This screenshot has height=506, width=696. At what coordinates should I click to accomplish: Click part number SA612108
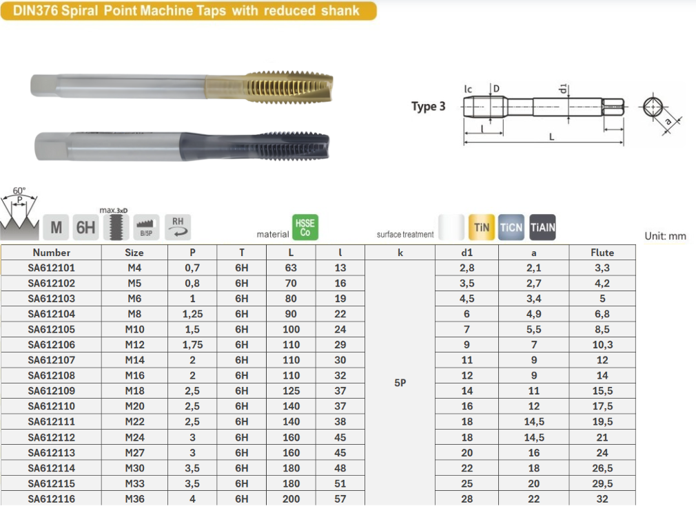[52, 376]
